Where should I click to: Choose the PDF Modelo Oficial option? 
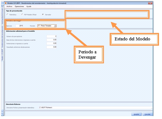pos(22,15)
